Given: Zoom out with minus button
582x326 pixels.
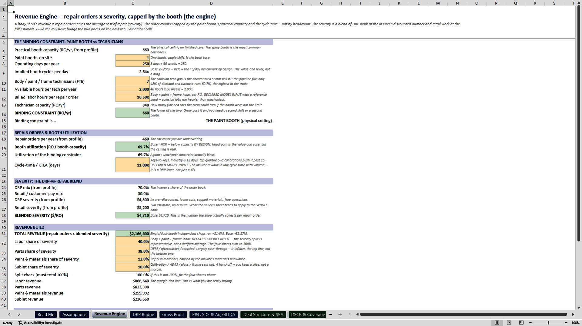Looking at the screenshot, I should 530,323.
